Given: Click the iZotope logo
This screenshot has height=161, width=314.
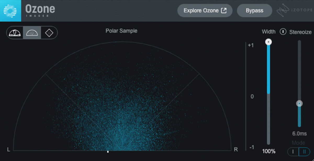Looking at the screenshot, I should click(295, 10).
